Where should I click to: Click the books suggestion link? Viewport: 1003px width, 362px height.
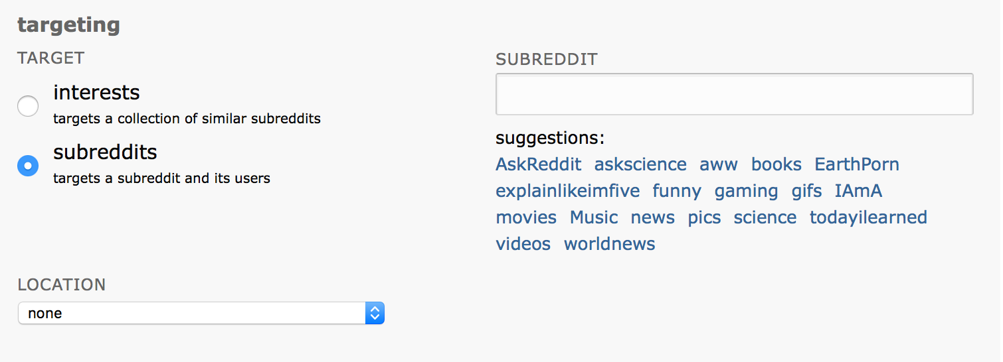[x=776, y=164]
